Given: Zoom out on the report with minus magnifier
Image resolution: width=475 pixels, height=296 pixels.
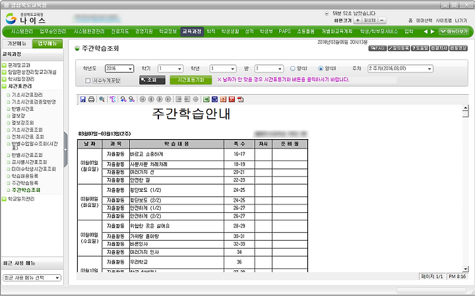Looking at the screenshot, I should click(x=131, y=100).
